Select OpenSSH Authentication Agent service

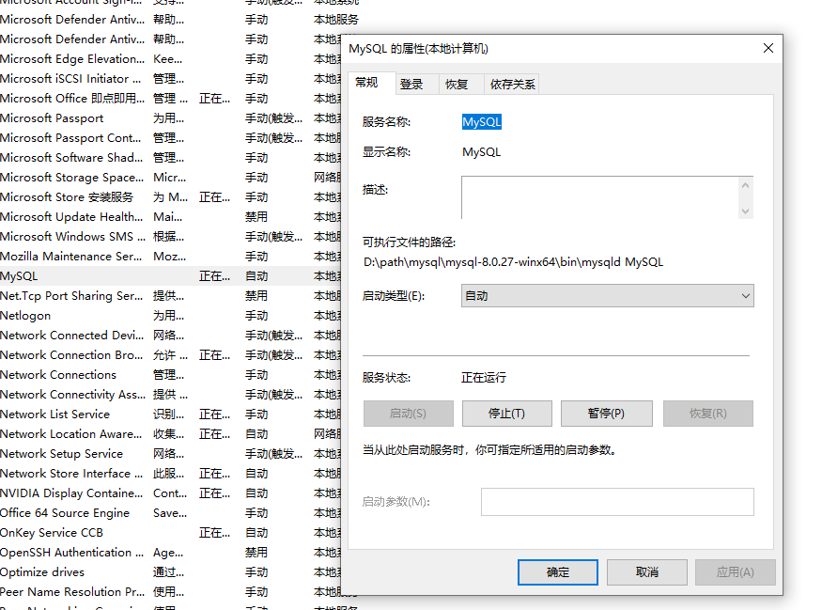[170, 553]
